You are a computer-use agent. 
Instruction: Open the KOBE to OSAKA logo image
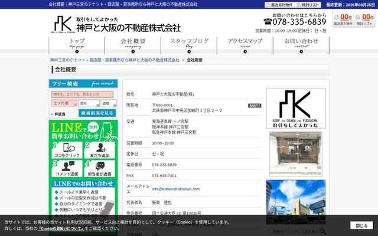pyautogui.click(x=296, y=108)
